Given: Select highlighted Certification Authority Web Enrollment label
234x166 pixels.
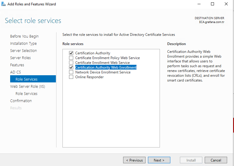Looking at the screenshot, I should (x=106, y=67).
